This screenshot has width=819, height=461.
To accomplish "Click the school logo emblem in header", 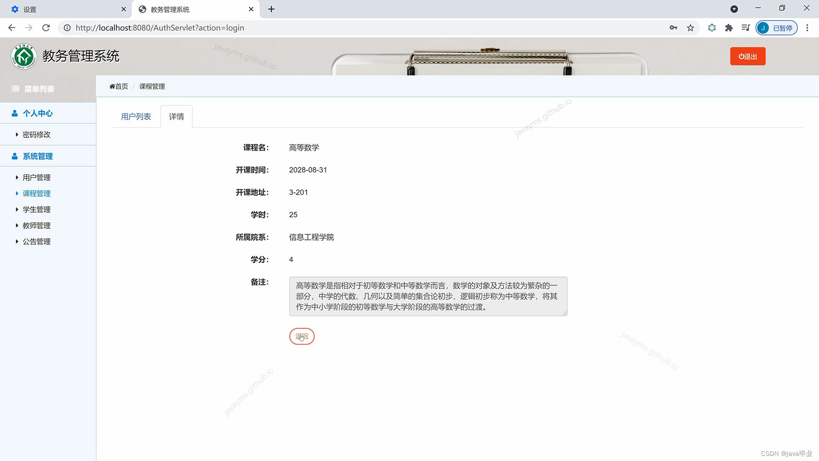I will [x=24, y=56].
